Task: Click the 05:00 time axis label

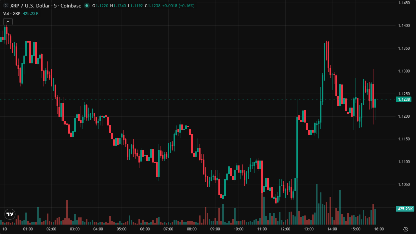Action: (x=122, y=229)
